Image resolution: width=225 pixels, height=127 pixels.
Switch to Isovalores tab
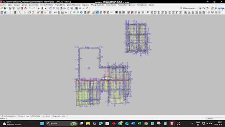pyautogui.click(x=47, y=116)
